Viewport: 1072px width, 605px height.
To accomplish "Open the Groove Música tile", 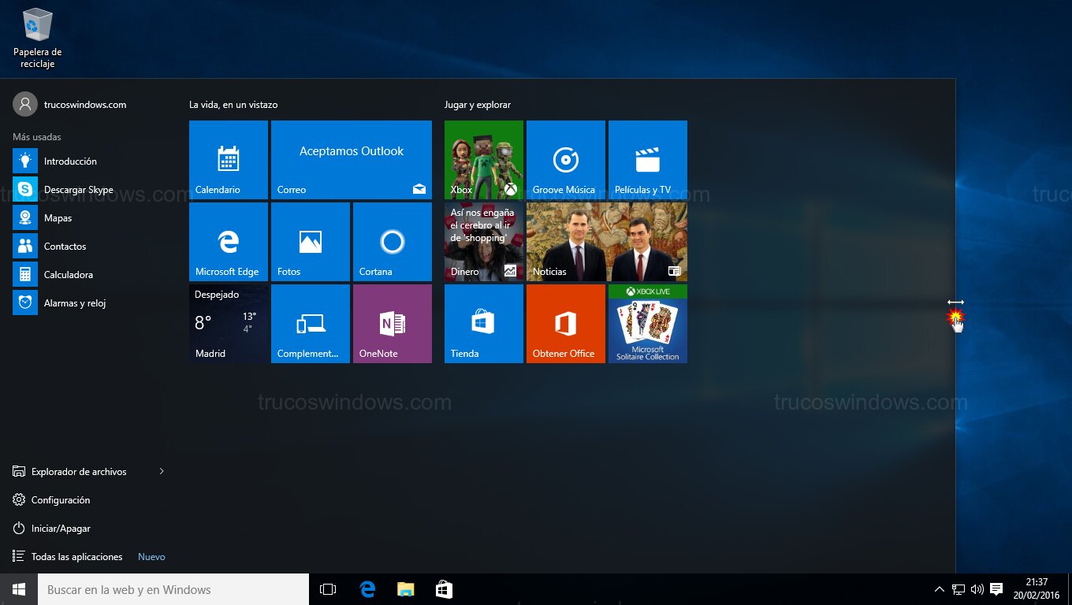I will (x=566, y=160).
